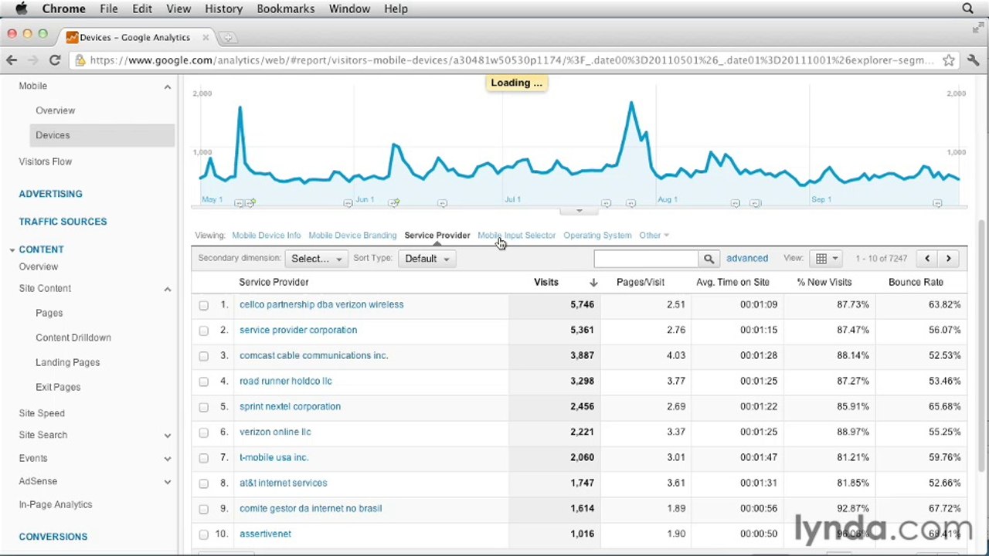Open TRAFFIC SOURCES section

click(63, 222)
